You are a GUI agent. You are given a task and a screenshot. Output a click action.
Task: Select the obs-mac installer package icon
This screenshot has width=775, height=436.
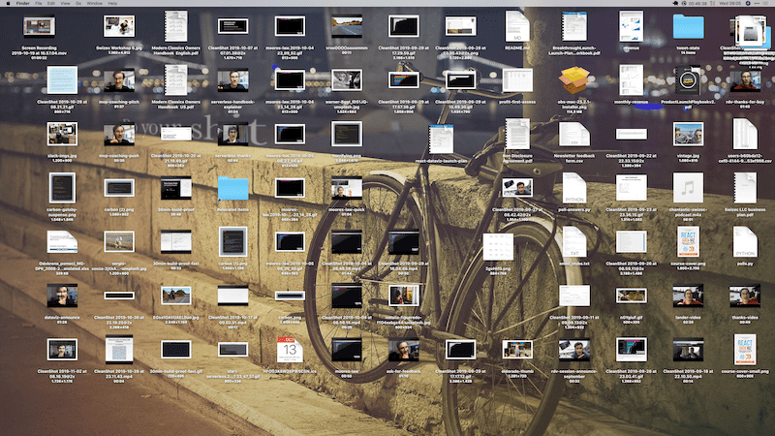click(575, 78)
